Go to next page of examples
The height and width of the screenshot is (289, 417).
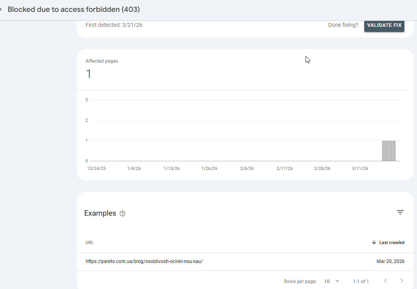(402, 281)
